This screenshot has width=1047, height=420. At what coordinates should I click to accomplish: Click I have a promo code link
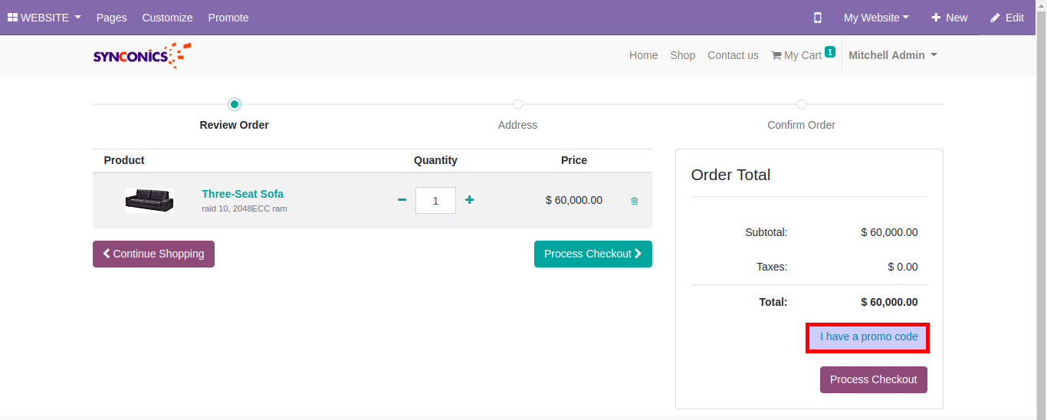click(868, 337)
